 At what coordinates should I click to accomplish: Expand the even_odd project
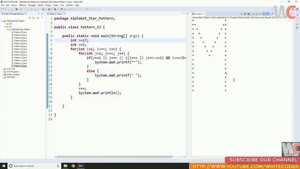coord(2,69)
